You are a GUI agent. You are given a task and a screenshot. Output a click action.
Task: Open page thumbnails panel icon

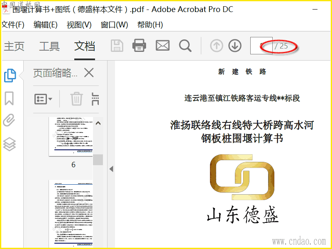point(10,76)
